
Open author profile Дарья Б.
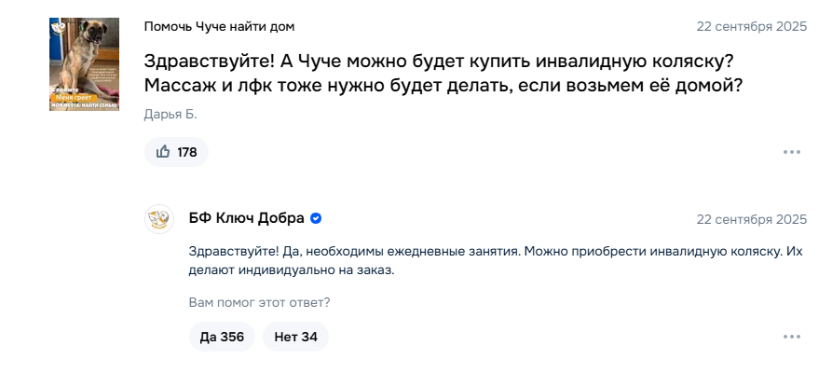click(x=170, y=115)
